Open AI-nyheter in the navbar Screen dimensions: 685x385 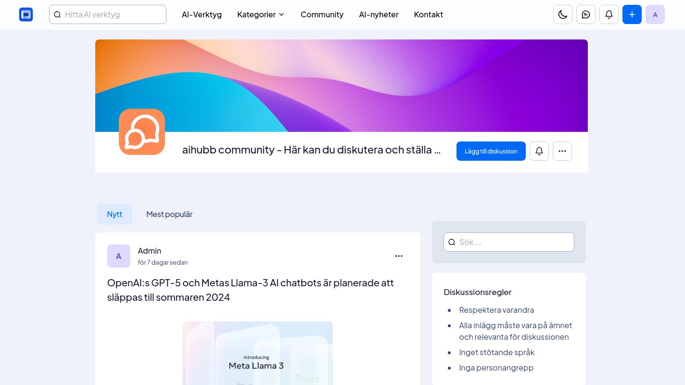pos(379,14)
